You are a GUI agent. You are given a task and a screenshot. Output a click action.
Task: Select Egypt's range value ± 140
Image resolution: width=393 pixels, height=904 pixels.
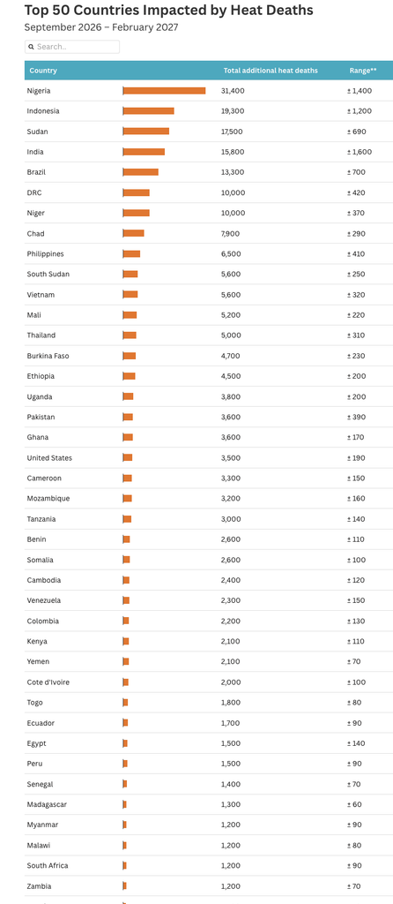click(x=356, y=743)
